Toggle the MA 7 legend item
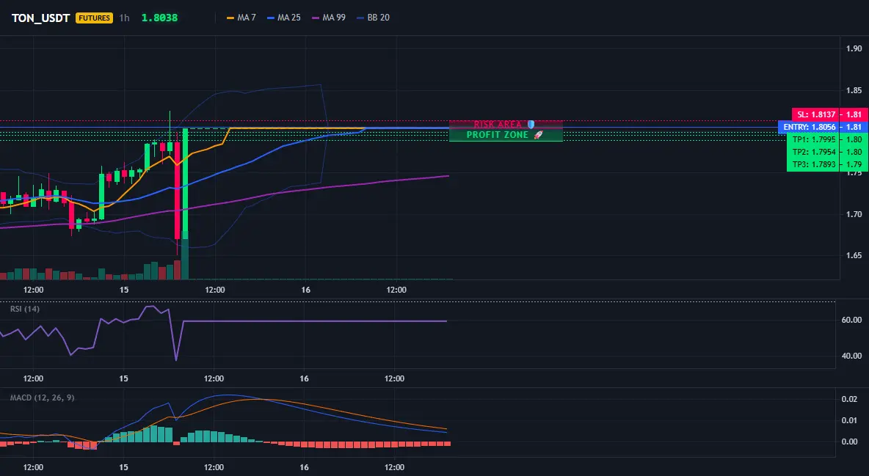Image resolution: width=869 pixels, height=476 pixels. [x=241, y=18]
